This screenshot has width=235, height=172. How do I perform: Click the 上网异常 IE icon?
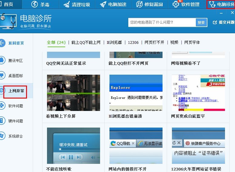click(2, 90)
